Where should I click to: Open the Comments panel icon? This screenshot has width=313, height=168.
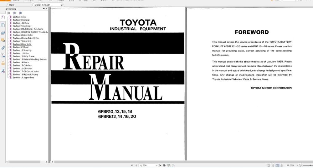coord(3,40)
